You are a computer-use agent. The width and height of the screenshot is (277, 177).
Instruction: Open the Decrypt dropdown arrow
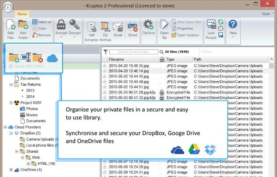click(x=74, y=37)
